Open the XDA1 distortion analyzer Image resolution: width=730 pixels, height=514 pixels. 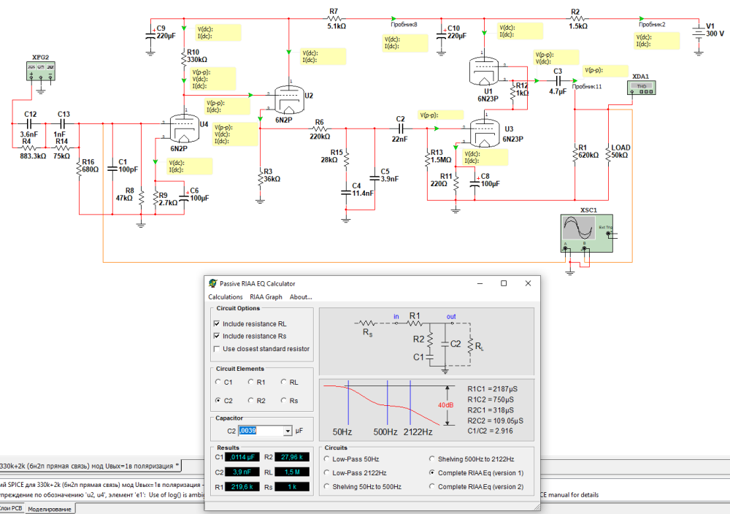pyautogui.click(x=642, y=87)
